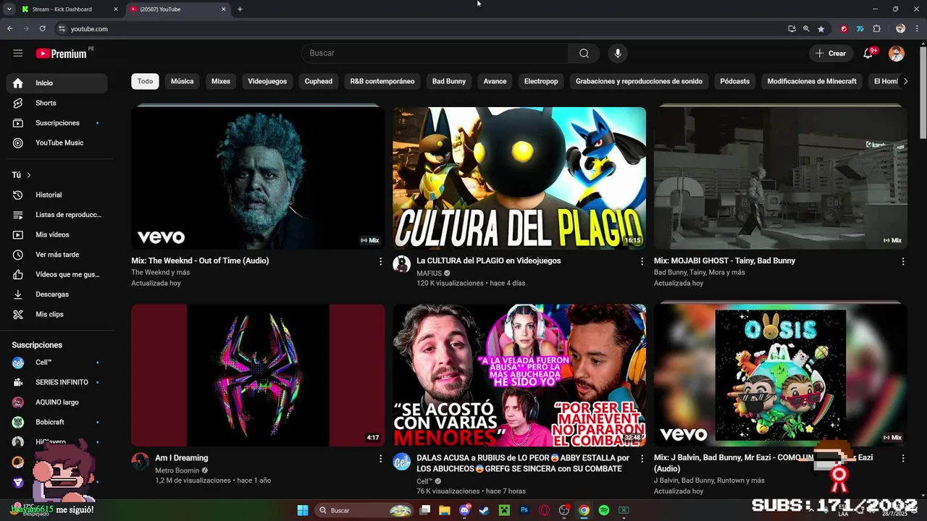Open Ver más tarde in sidebar
Viewport: 927px width, 521px height.
(57, 255)
